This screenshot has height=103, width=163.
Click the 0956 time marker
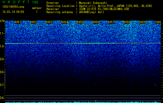point(96,22)
